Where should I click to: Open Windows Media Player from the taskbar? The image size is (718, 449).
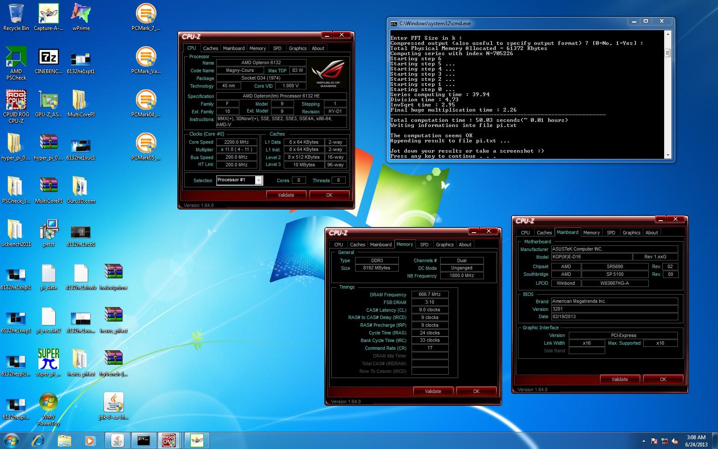pyautogui.click(x=90, y=440)
